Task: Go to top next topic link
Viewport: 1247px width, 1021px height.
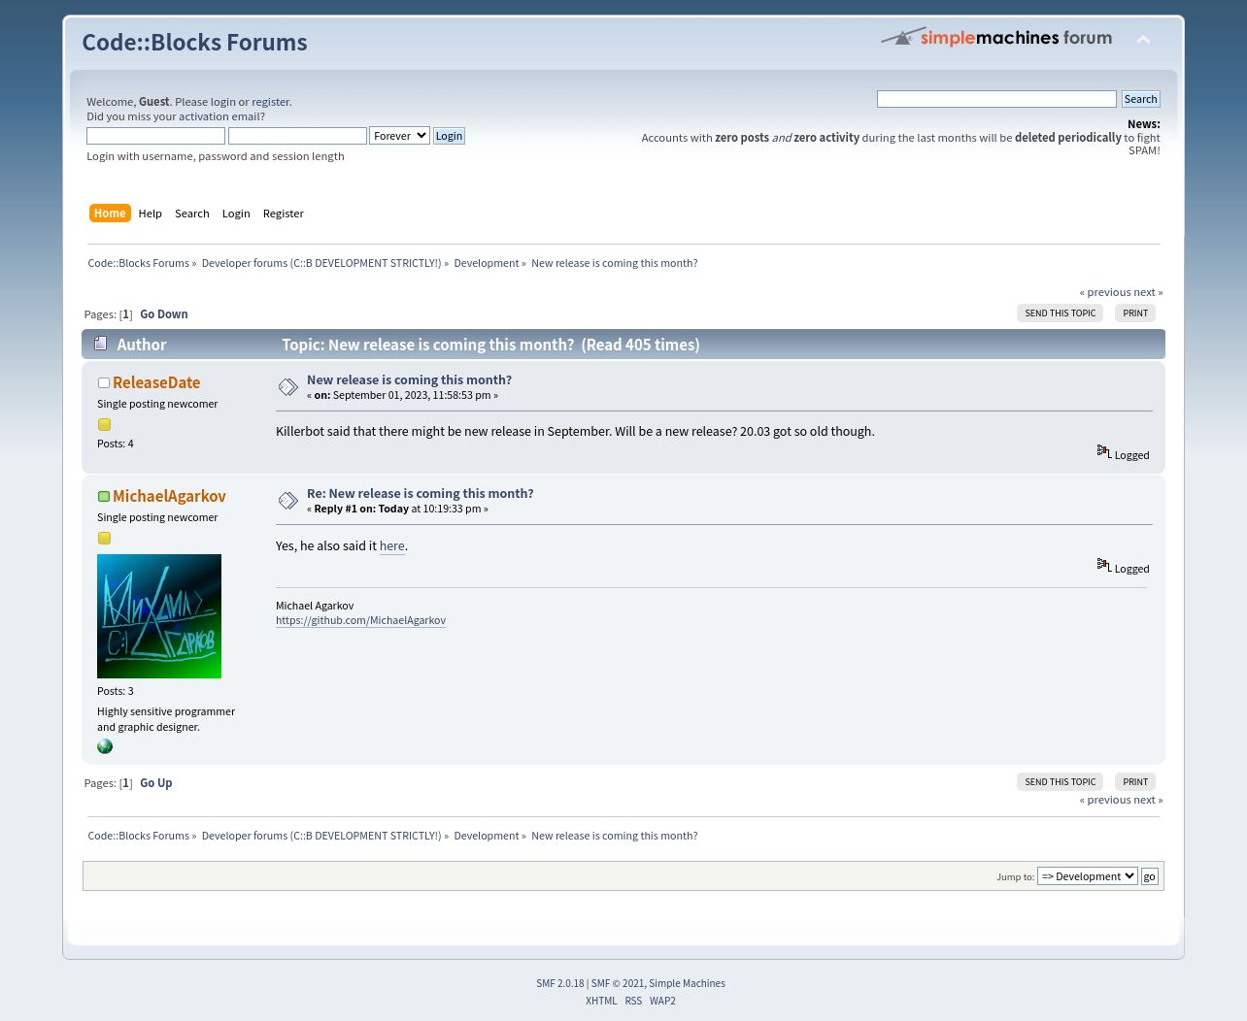Action: pyautogui.click(x=1148, y=292)
